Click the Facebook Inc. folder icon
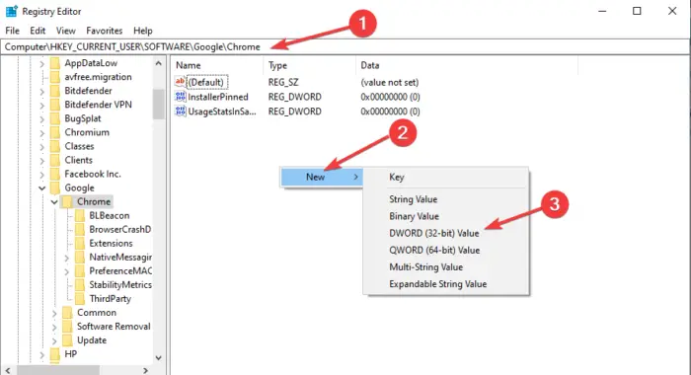Screen dimensions: 691x375 (x=55, y=174)
